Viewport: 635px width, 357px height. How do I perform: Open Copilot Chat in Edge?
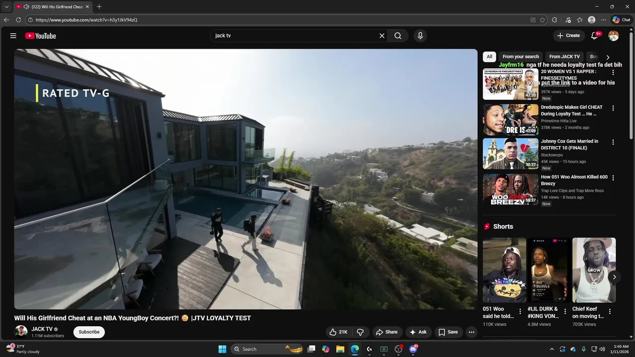[621, 20]
